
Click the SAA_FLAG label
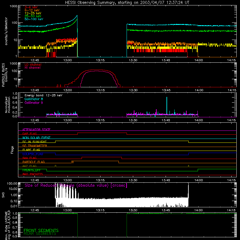(29, 158)
